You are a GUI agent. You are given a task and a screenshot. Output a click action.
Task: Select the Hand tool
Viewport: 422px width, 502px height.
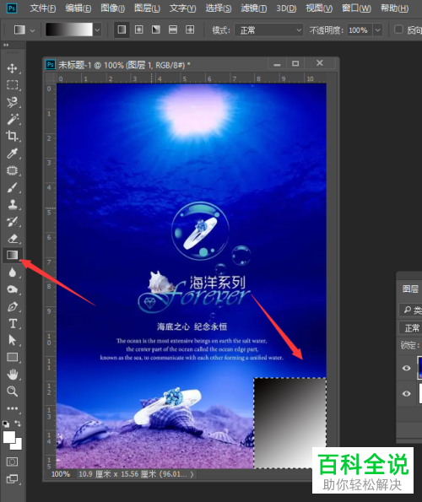12,375
